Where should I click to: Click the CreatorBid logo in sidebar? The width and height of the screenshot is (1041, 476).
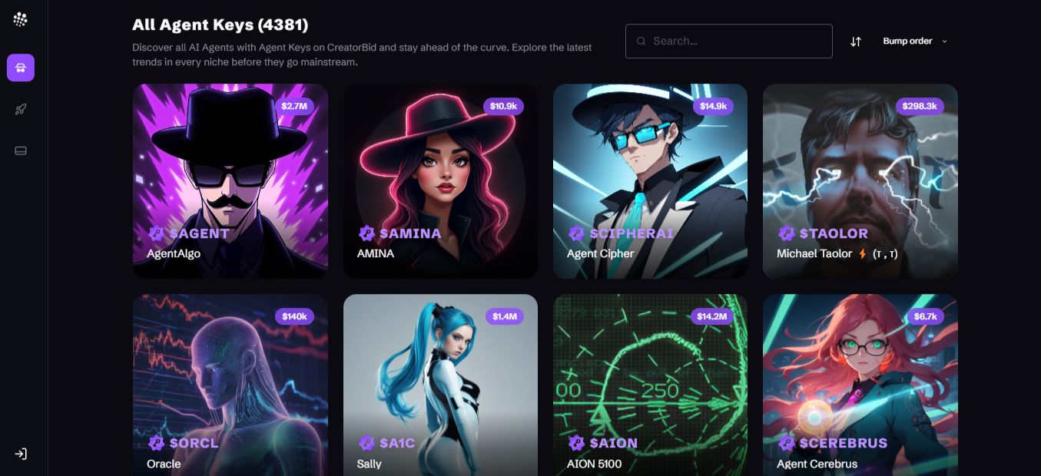pos(21,20)
